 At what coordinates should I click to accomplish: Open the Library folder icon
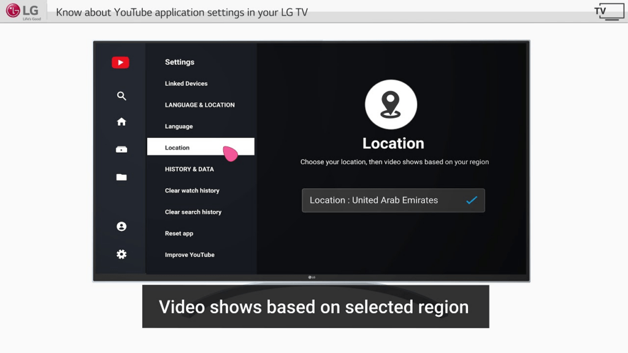(x=121, y=177)
